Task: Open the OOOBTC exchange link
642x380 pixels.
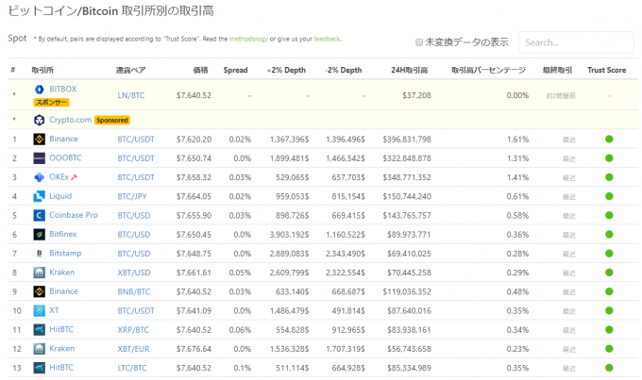Action: (x=65, y=157)
